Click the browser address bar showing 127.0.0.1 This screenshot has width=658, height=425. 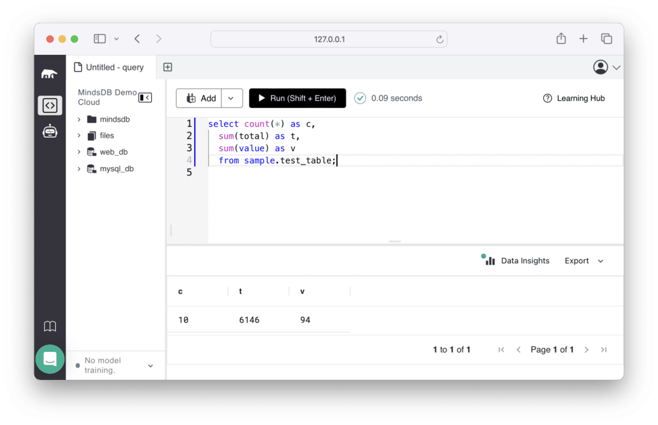[x=329, y=39]
